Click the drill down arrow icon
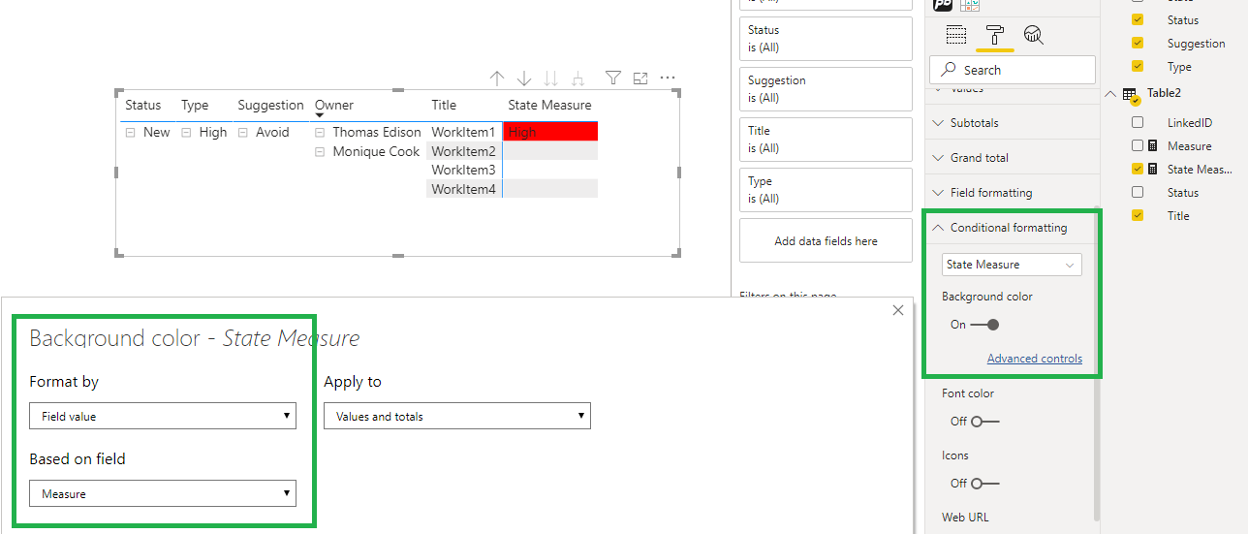Screen dimensions: 1248x534 click(524, 79)
